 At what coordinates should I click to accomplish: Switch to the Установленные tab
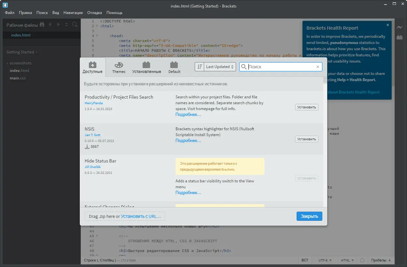147,67
